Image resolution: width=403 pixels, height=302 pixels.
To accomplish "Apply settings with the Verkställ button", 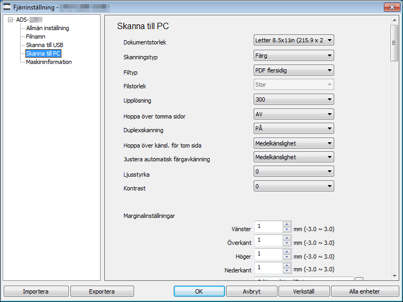I will click(304, 291).
